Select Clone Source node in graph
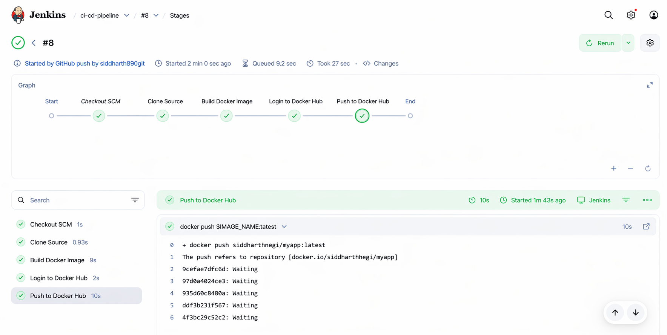Viewport: 667px width, 335px height. pyautogui.click(x=163, y=116)
